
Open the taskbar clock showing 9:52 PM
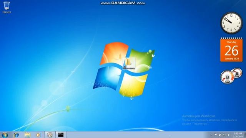(238, 135)
